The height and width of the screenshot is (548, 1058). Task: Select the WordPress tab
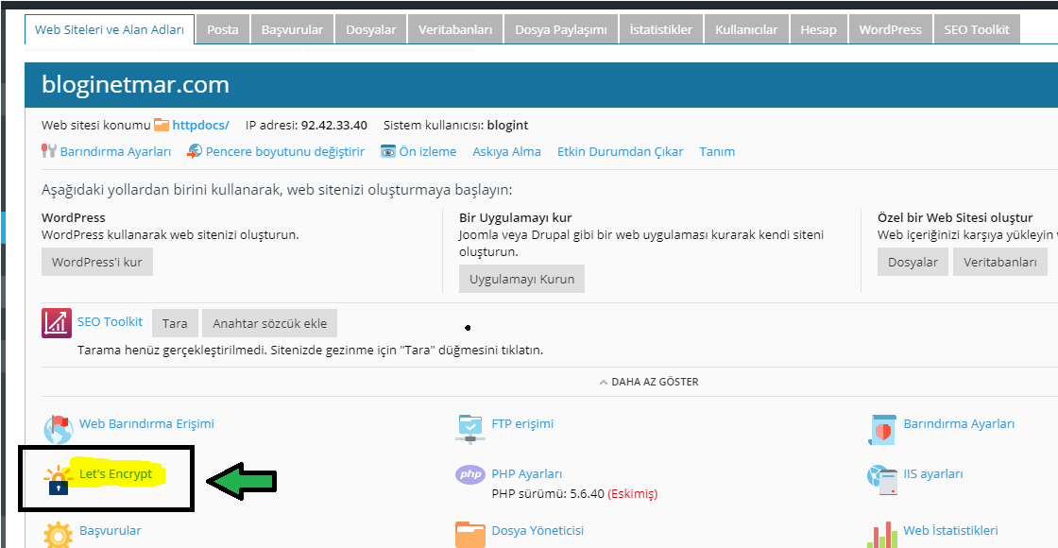pyautogui.click(x=890, y=29)
